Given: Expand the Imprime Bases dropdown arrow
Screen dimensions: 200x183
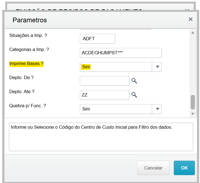Looking at the screenshot, I should pos(157,67).
